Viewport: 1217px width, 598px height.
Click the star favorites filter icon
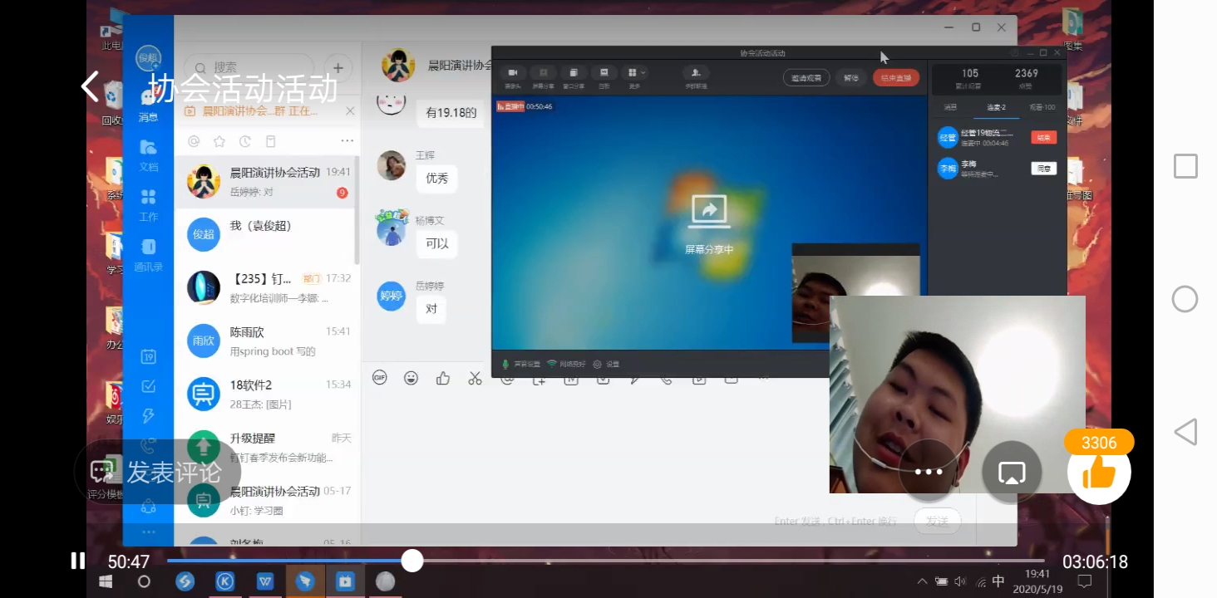219,141
